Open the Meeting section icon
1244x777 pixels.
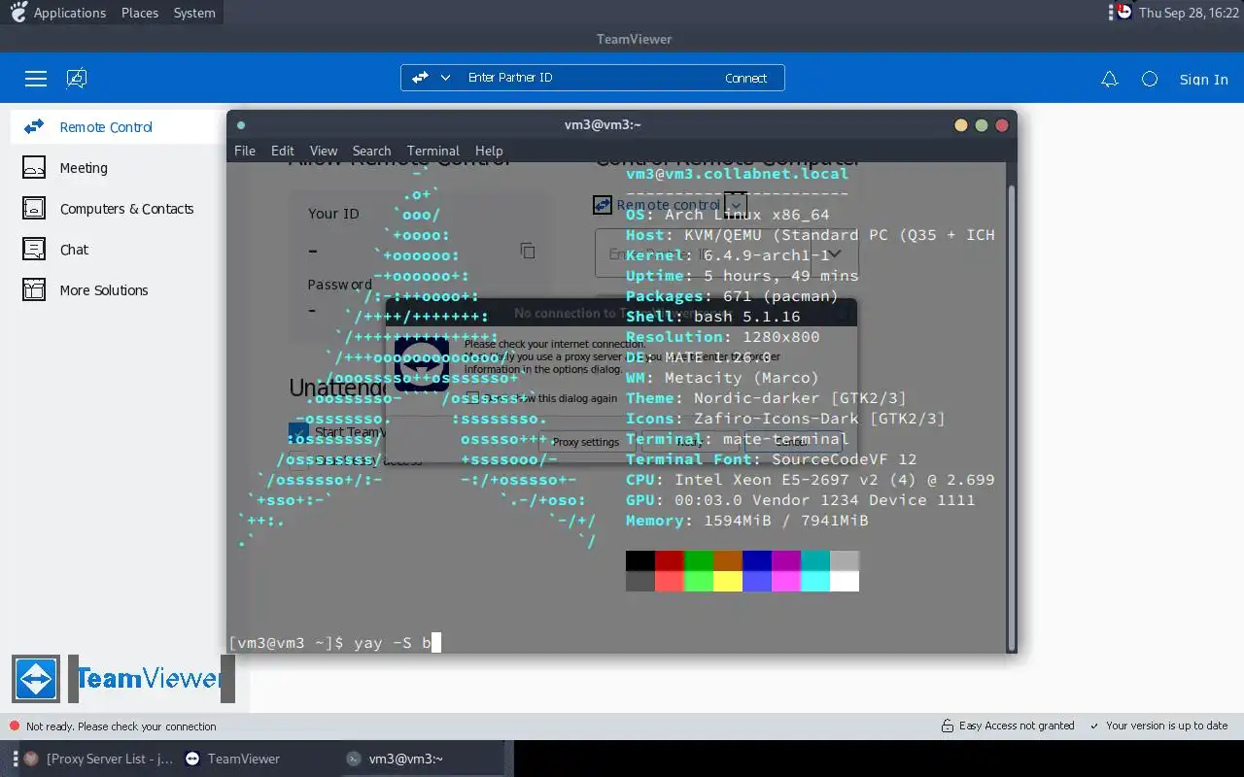(34, 168)
